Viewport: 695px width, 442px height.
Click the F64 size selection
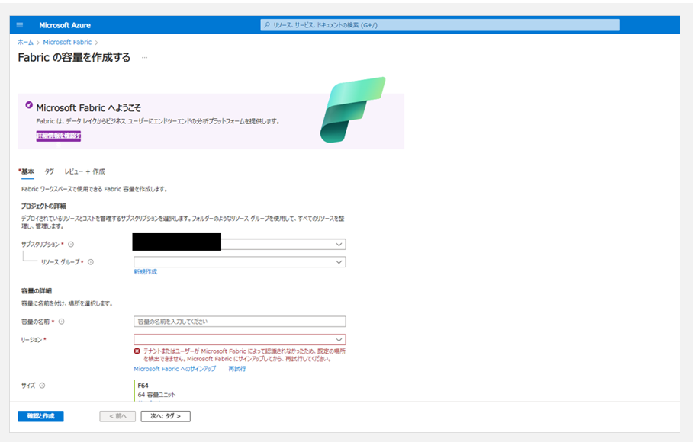point(143,386)
